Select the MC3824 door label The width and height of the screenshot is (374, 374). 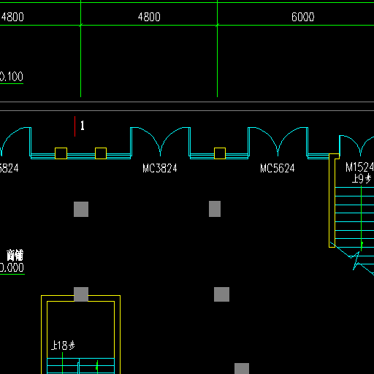click(160, 168)
